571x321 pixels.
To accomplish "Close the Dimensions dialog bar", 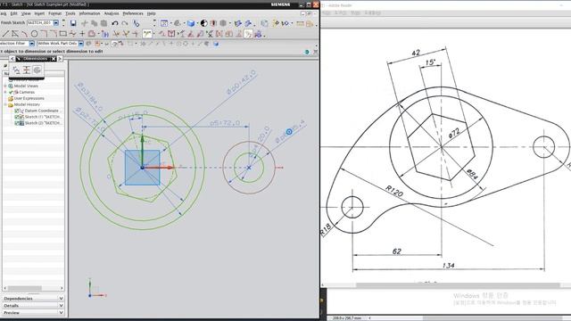I will pyautogui.click(x=54, y=59).
